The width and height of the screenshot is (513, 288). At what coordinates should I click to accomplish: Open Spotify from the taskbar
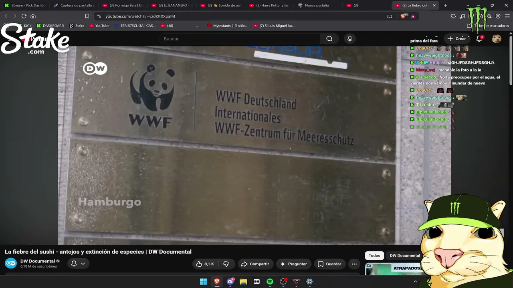(x=270, y=282)
